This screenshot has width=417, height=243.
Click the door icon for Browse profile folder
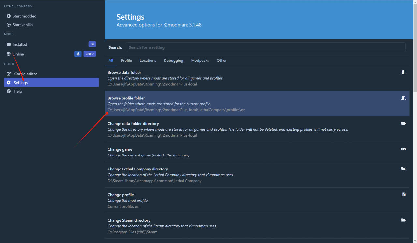pyautogui.click(x=403, y=98)
